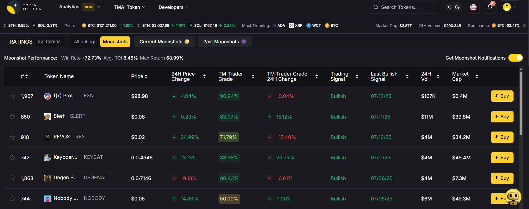
Task: Open Past Moonshots tab
Action: (x=225, y=42)
